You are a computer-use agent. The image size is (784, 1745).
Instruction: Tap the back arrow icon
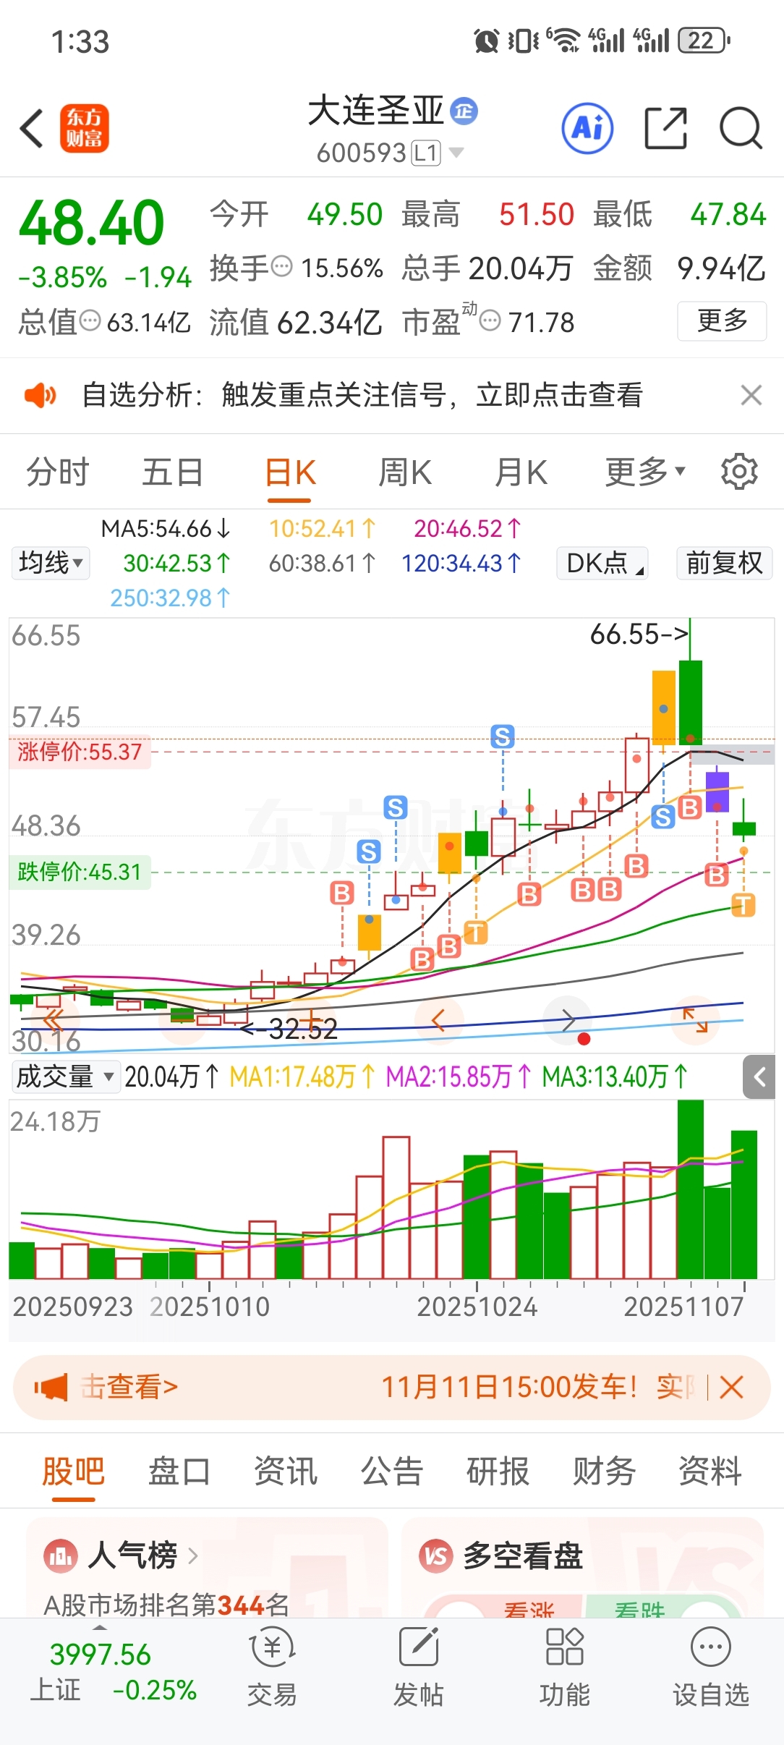point(32,129)
